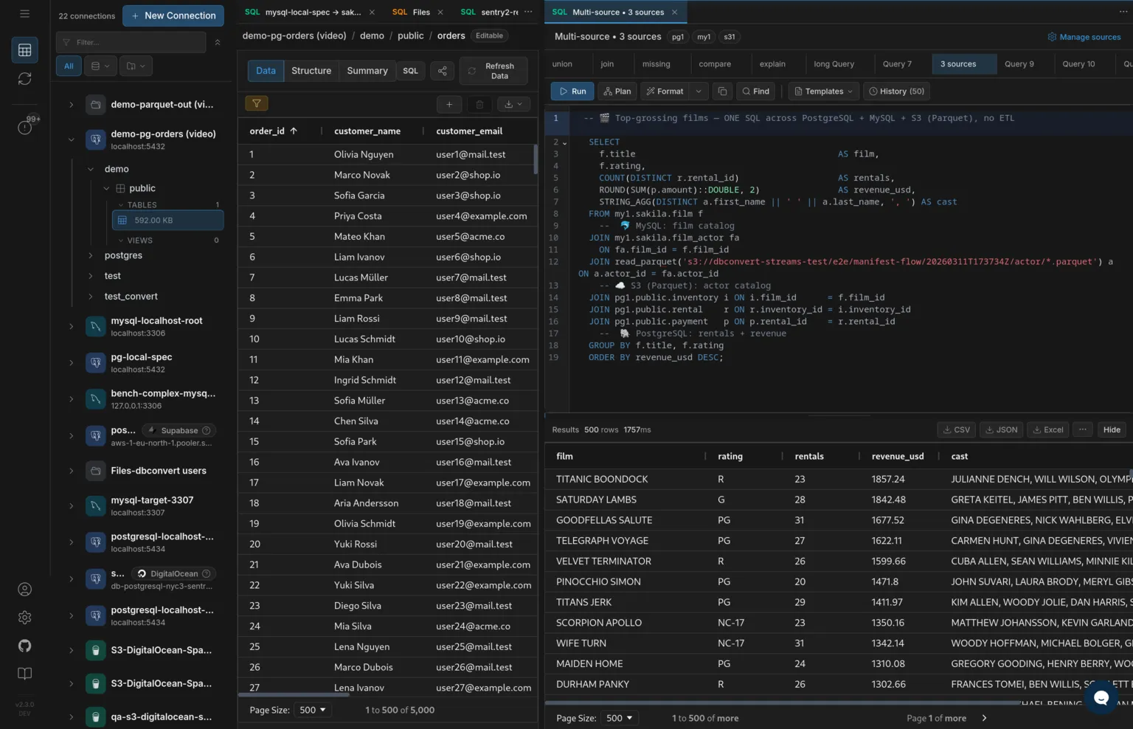Open the Format options dropdown arrow

(x=699, y=91)
